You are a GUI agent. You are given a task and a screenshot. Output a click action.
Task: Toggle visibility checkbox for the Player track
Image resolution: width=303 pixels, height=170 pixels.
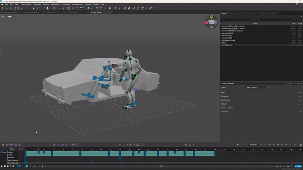point(20,152)
